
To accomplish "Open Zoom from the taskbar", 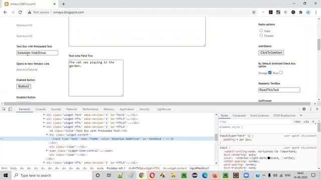I will click(x=246, y=175).
